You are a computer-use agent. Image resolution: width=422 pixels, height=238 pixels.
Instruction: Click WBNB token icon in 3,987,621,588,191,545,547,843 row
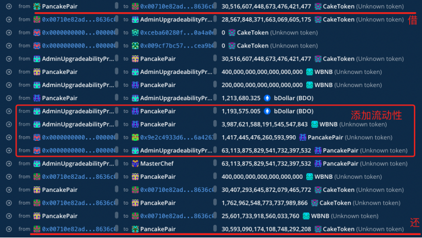(314, 125)
